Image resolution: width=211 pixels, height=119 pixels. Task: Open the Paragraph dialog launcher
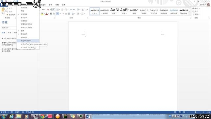(x=88, y=18)
